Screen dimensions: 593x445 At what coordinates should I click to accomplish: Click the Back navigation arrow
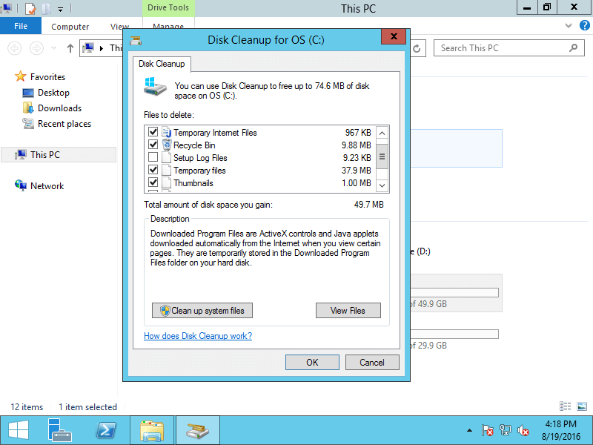(15, 48)
